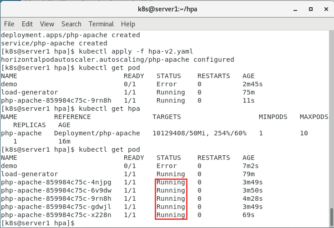
Task: Click age value 11s
Action: [248, 100]
